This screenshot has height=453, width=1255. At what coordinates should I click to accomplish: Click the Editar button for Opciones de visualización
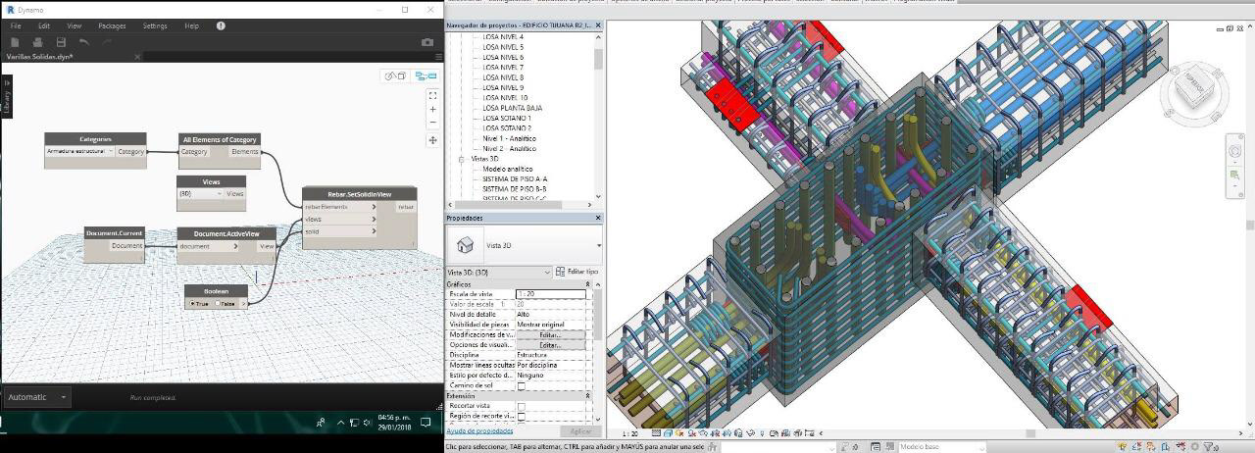tap(550, 345)
